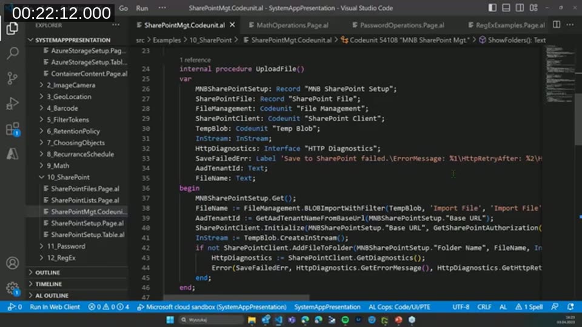Screen dimensions: 582x327
Task: Click '10_SharePoint' in the breadcrumb
Action: coord(210,40)
